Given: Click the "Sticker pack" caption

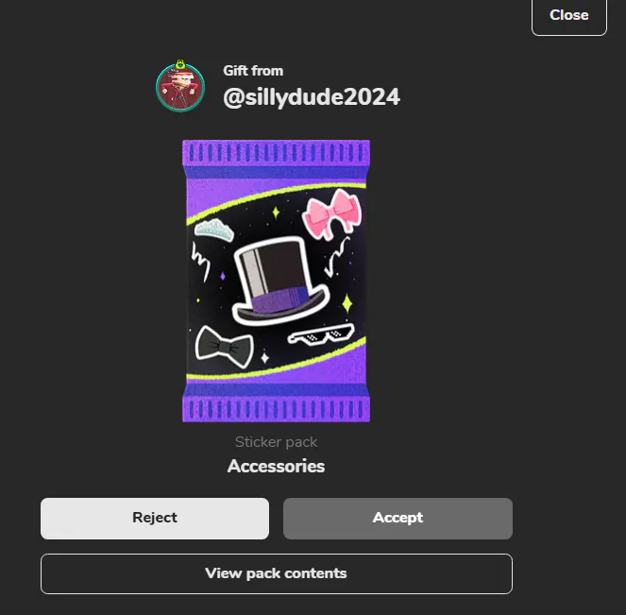Looking at the screenshot, I should (x=276, y=442).
